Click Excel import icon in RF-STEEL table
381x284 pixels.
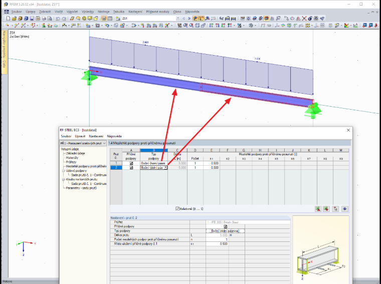click(326, 209)
